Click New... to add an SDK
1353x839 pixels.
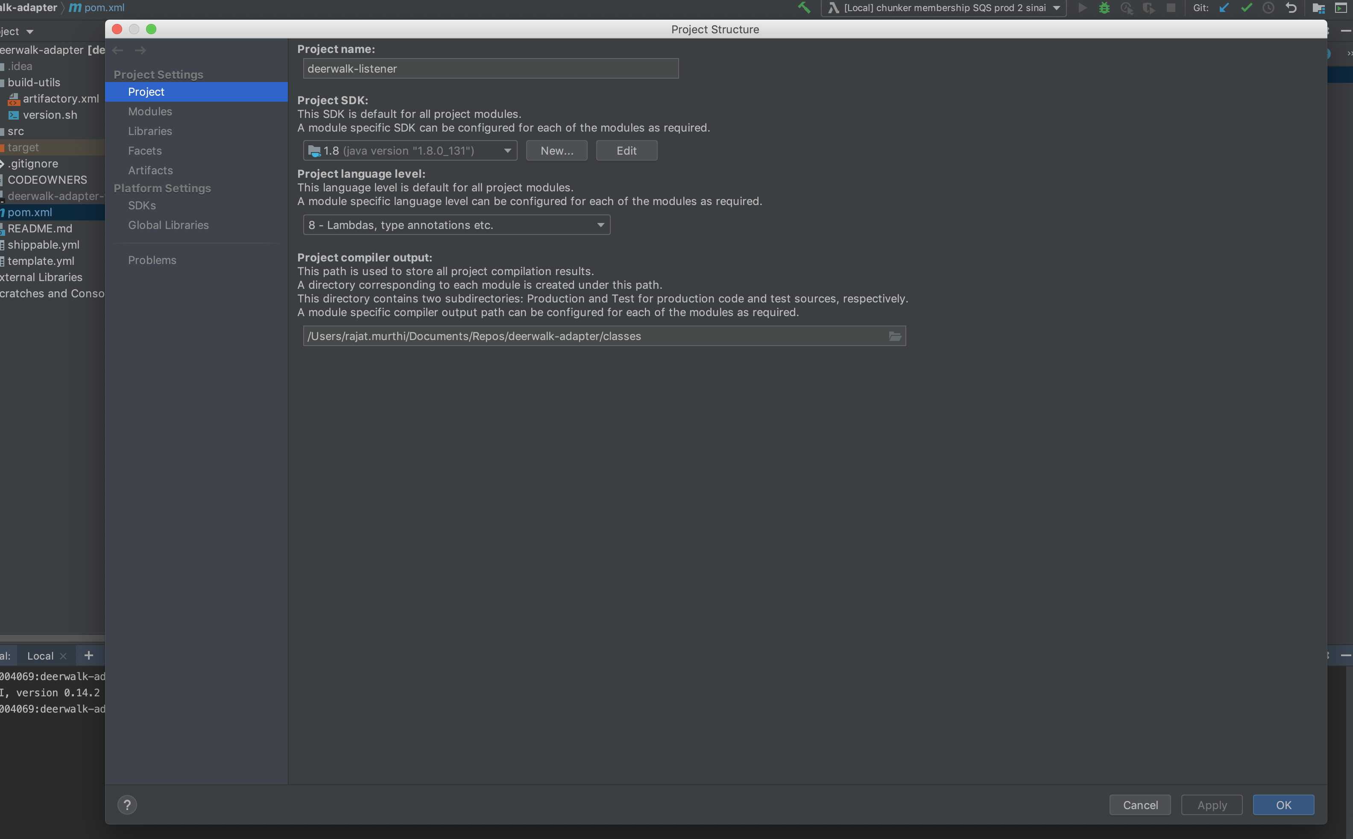(x=556, y=150)
